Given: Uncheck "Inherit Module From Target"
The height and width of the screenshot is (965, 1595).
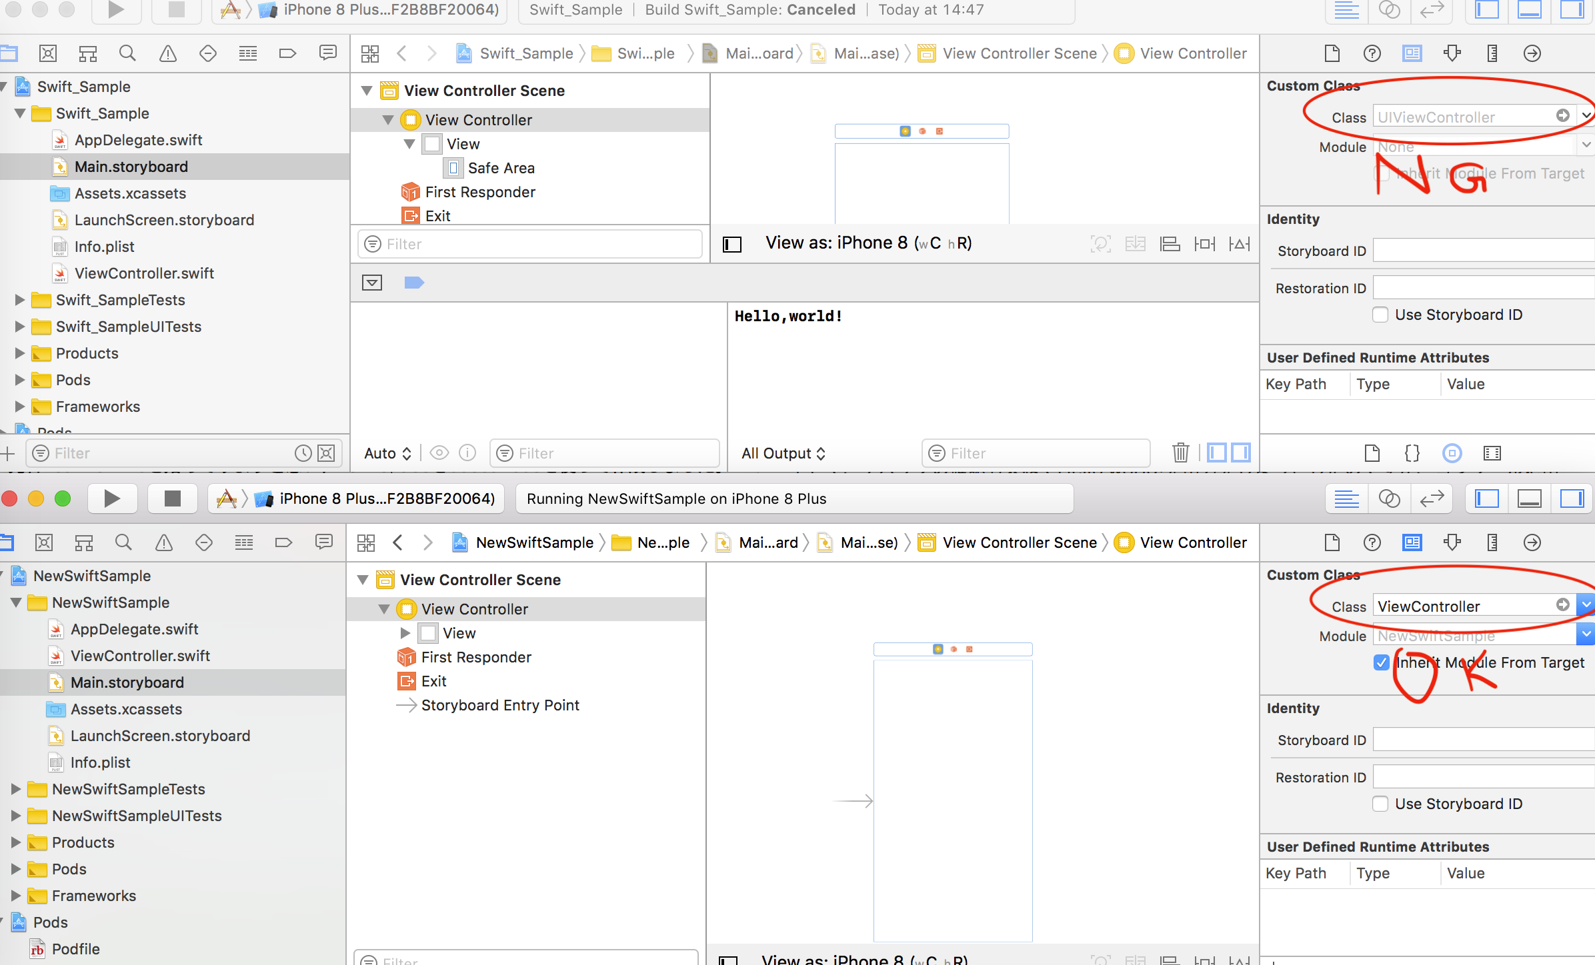Looking at the screenshot, I should pos(1381,663).
